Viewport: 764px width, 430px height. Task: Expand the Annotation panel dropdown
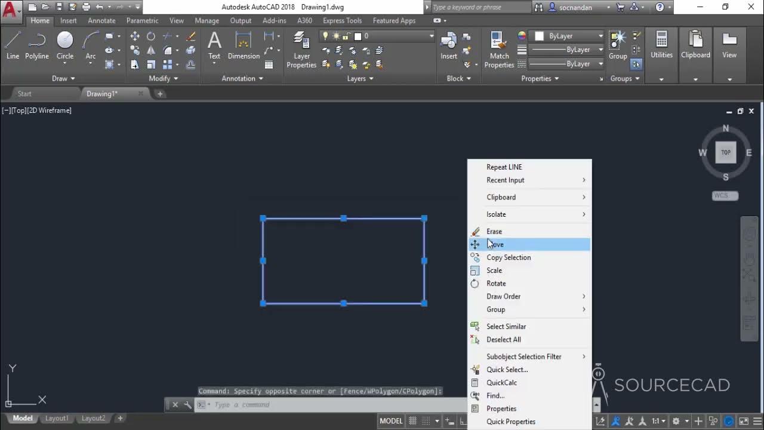[x=243, y=78]
